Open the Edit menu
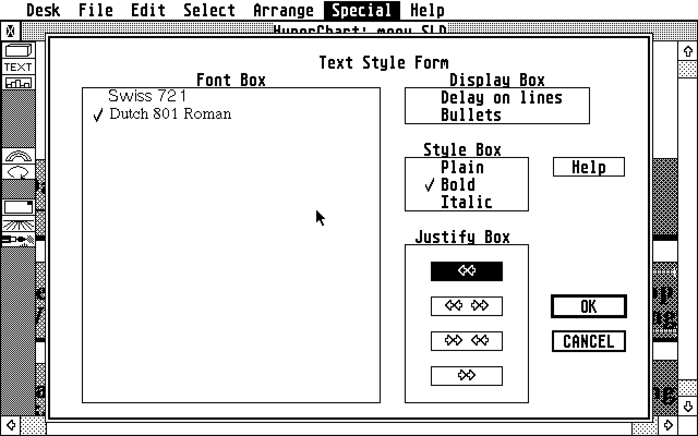 point(148,10)
